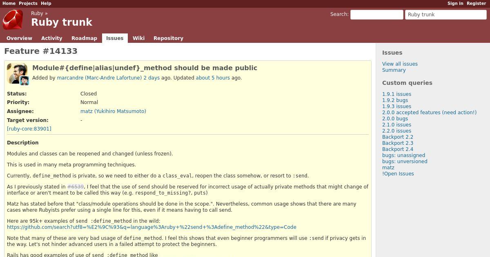This screenshot has width=490, height=257.
Task: Click the 'Closed' status value
Action: (89, 93)
